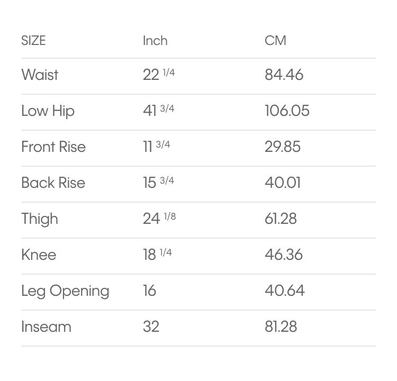Select the Front Rise label

click(53, 147)
